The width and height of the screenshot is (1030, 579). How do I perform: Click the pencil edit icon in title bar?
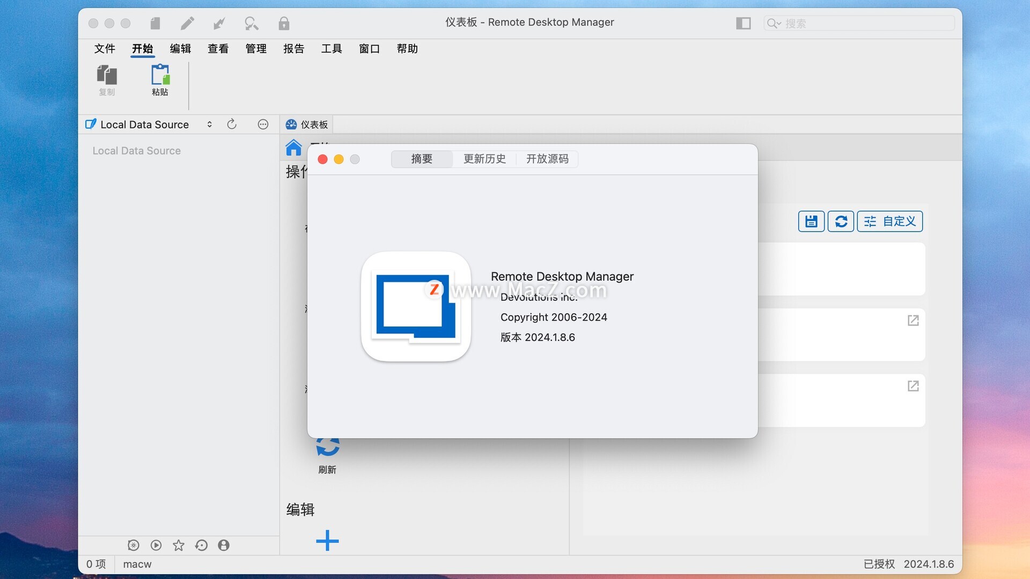187,23
